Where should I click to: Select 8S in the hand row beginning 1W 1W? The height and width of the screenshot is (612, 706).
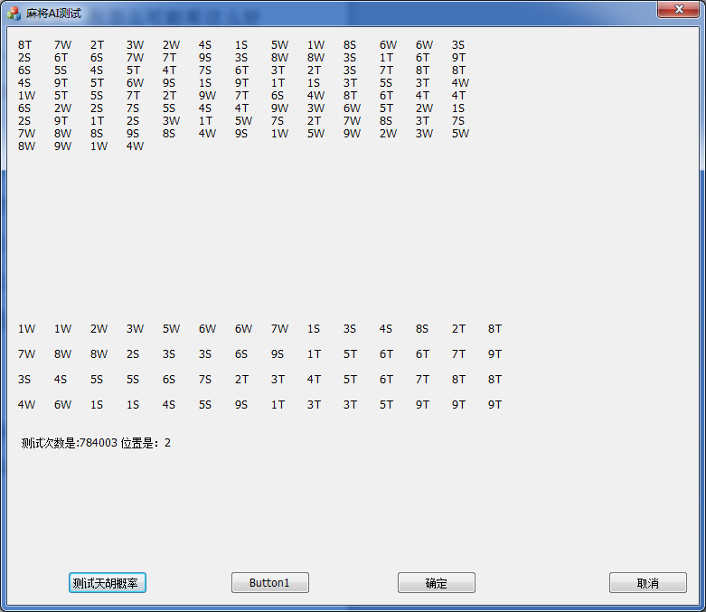click(x=422, y=329)
